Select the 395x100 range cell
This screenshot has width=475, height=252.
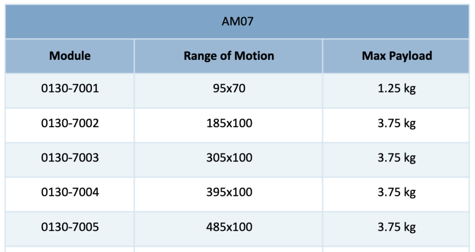click(x=229, y=194)
